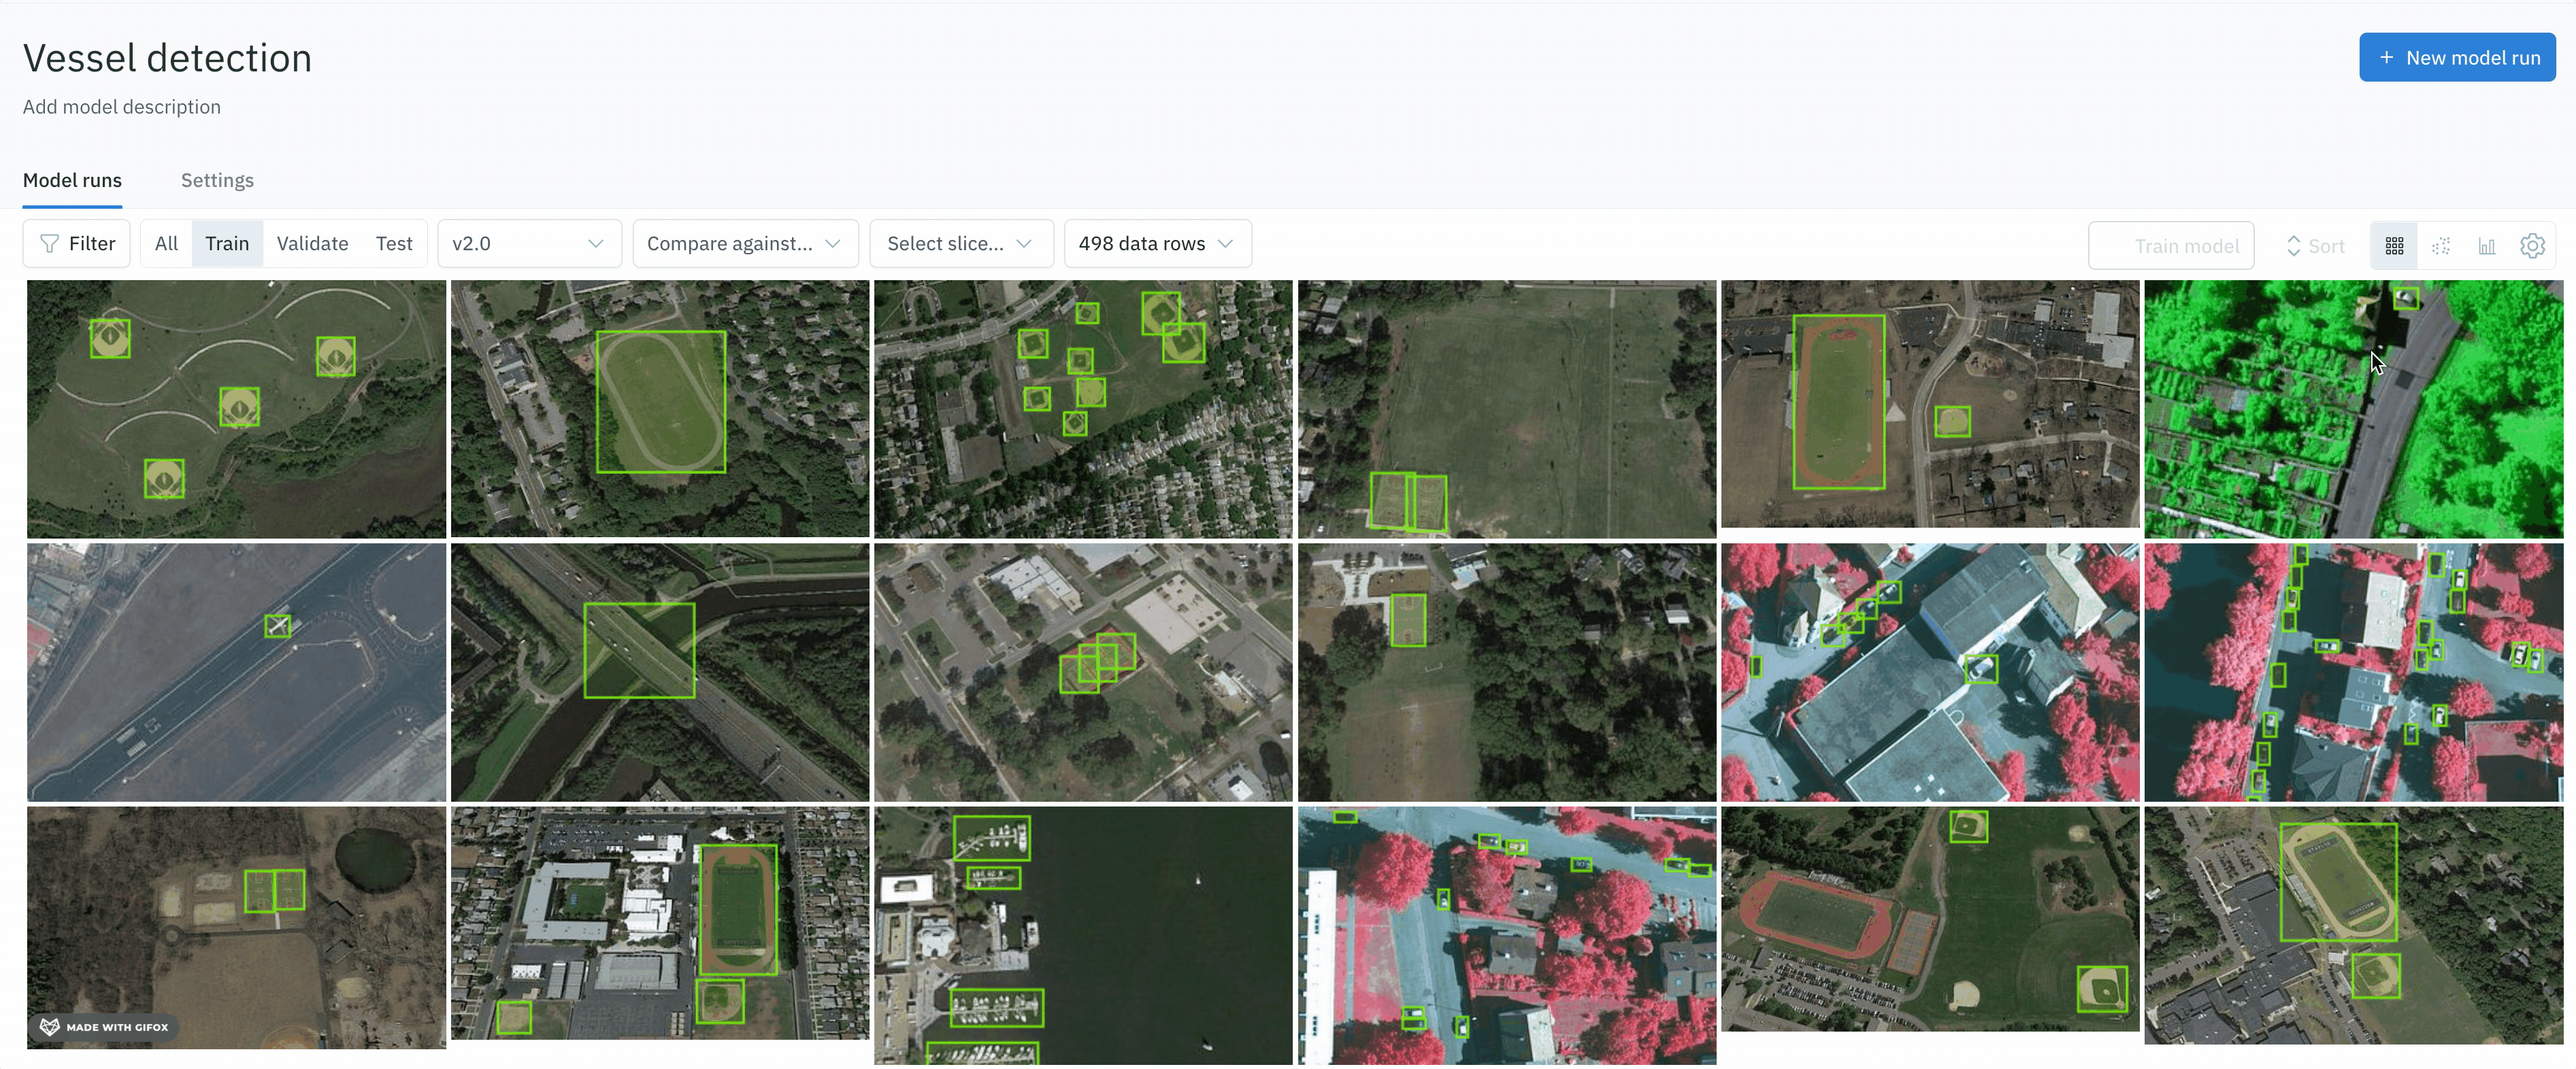Switch to the grid gallery view icon
2576x1069 pixels.
[2394, 245]
